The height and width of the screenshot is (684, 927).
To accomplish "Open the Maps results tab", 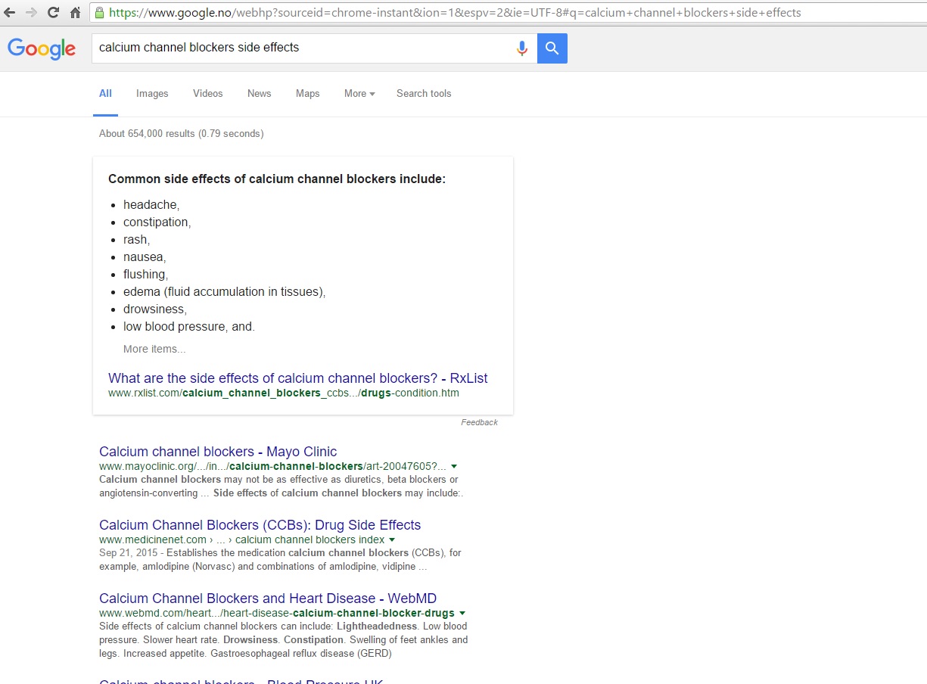I will click(x=307, y=94).
